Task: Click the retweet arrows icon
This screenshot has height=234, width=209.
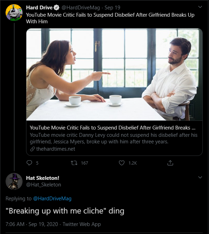Action: 73,163
